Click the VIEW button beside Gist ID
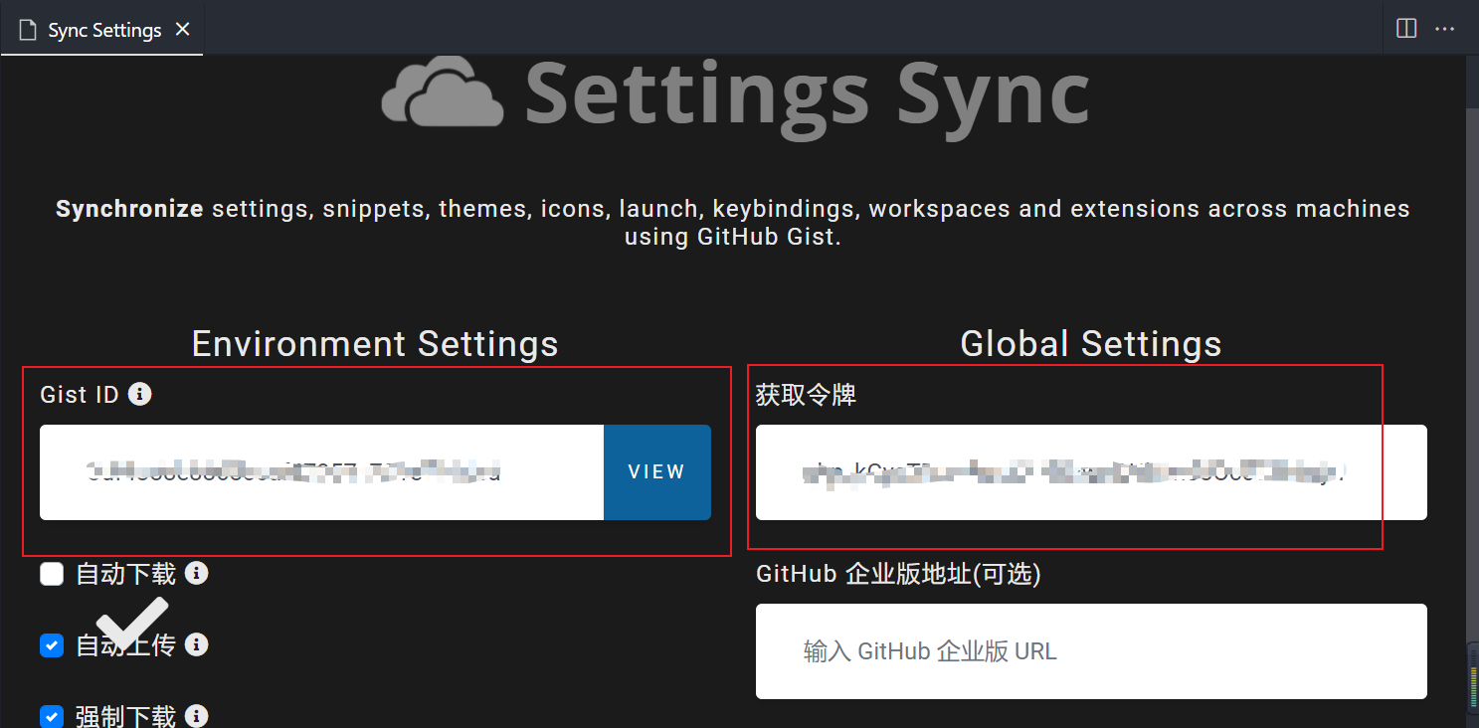The width and height of the screenshot is (1479, 728). 657,472
